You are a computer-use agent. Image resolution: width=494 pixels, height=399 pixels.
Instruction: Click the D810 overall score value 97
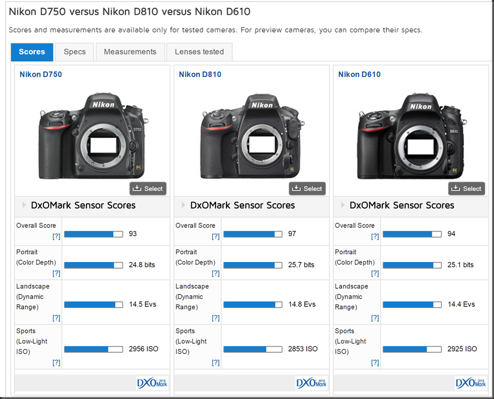(x=292, y=234)
